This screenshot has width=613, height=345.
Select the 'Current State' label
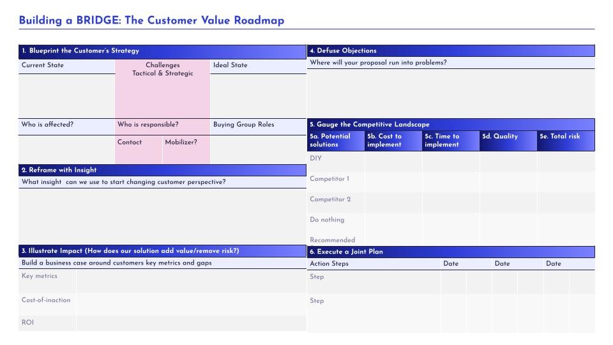tap(43, 65)
